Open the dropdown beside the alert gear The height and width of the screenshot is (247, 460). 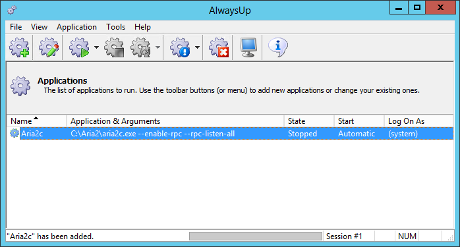[x=198, y=47]
